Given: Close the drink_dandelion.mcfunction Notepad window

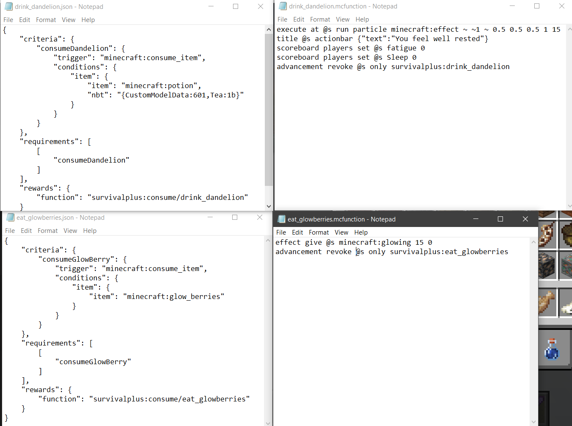Looking at the screenshot, I should [562, 6].
